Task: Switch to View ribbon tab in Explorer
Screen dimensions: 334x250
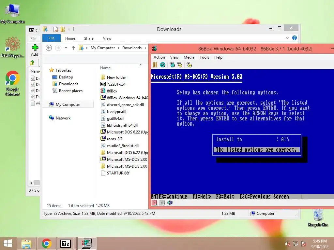Action: click(x=107, y=38)
